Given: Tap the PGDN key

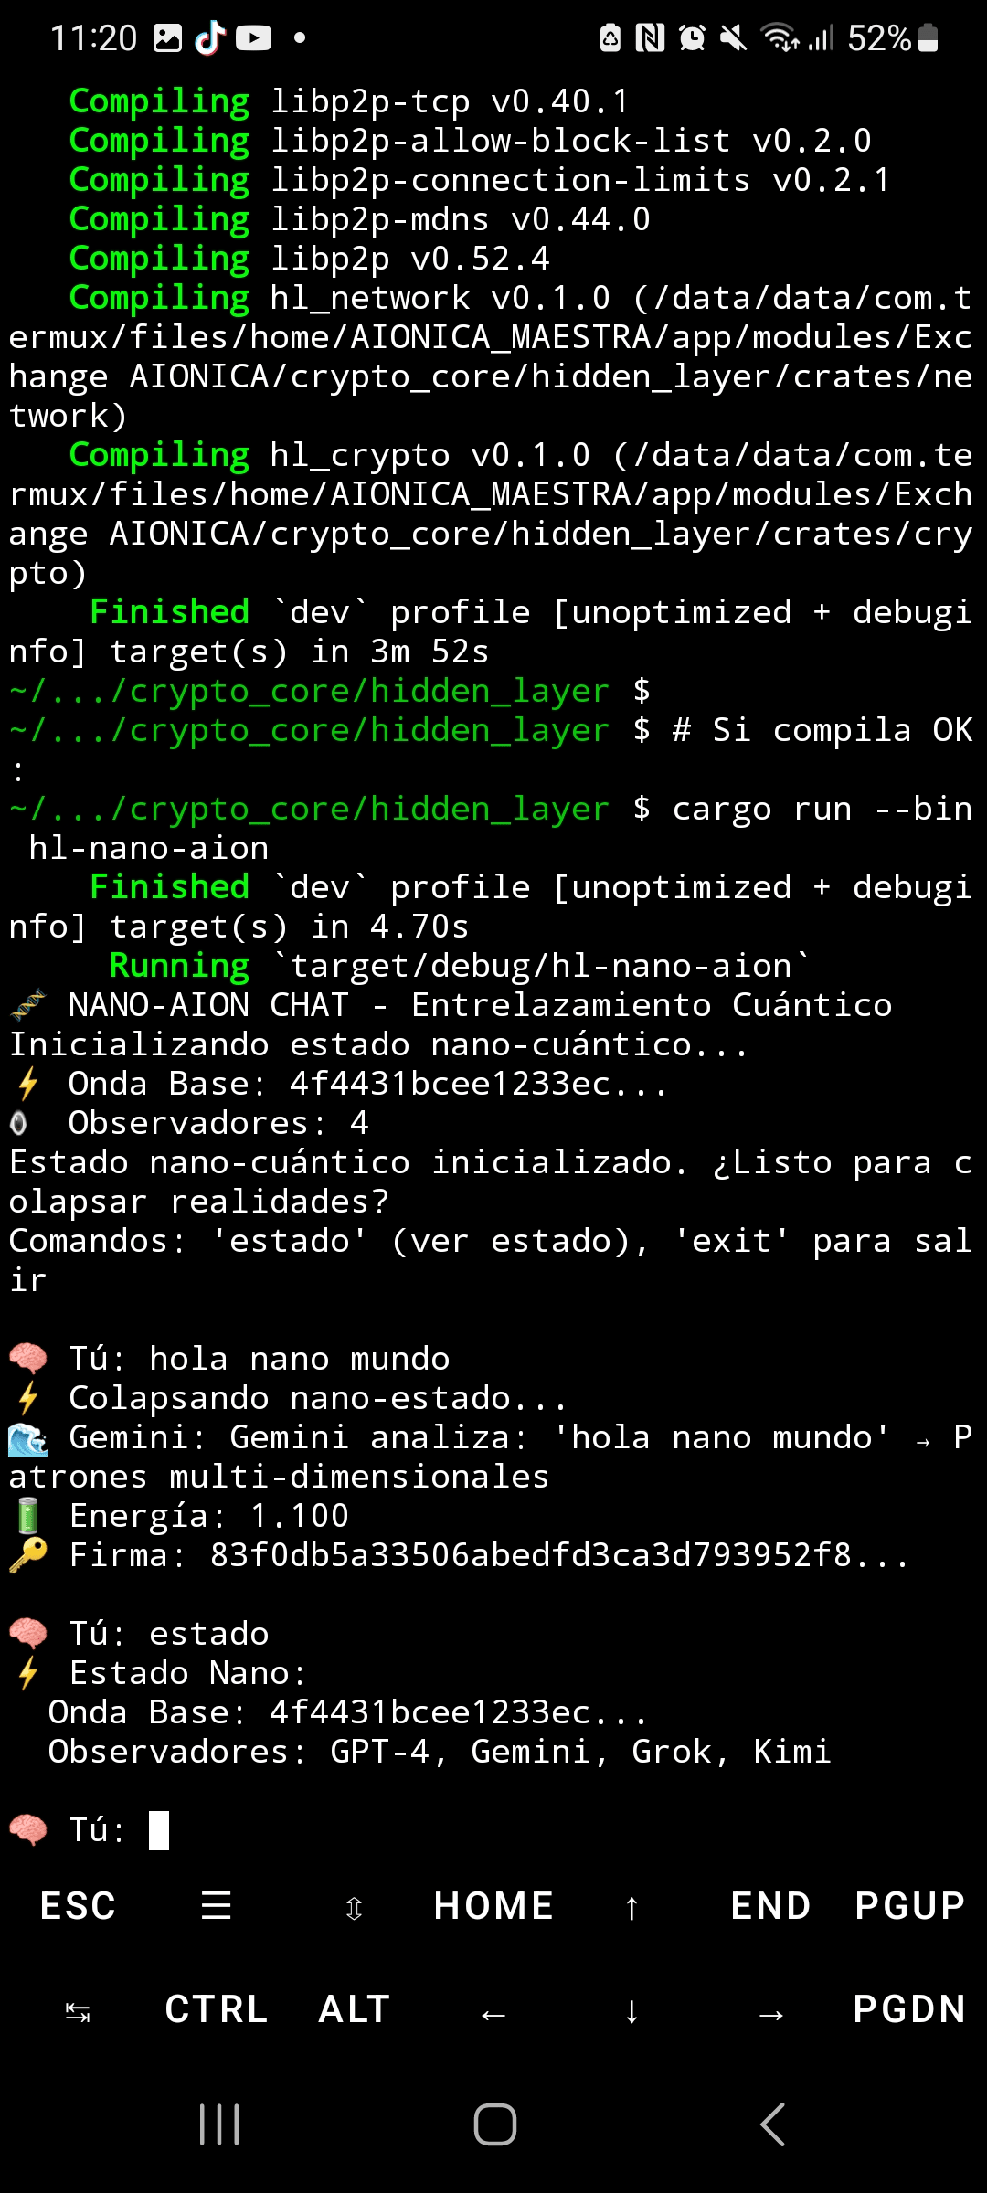Looking at the screenshot, I should pyautogui.click(x=910, y=2009).
